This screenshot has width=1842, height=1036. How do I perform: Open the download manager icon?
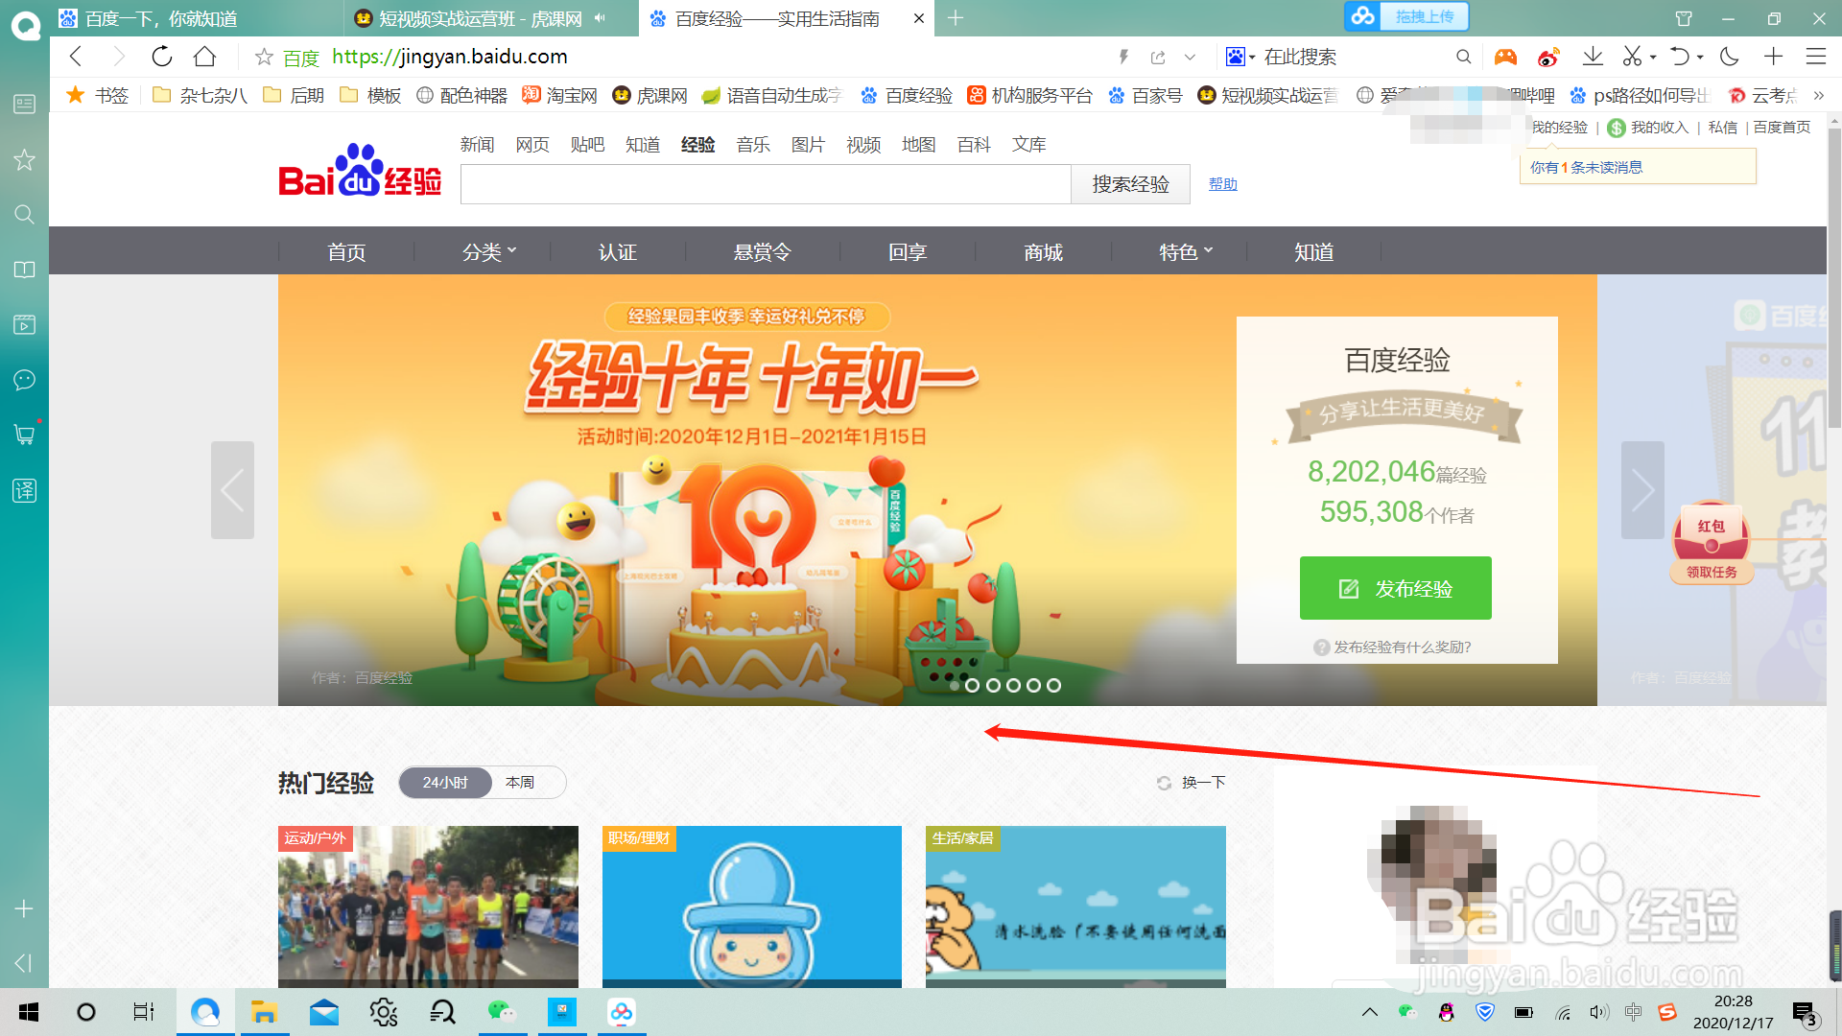(1593, 57)
